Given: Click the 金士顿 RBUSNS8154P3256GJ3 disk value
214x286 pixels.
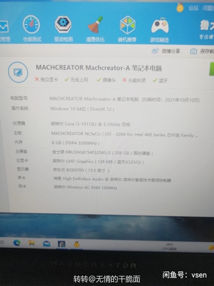Looking at the screenshot, I should [x=102, y=153].
